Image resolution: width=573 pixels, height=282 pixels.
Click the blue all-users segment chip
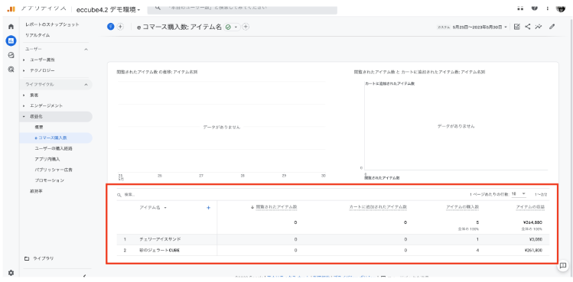111,27
